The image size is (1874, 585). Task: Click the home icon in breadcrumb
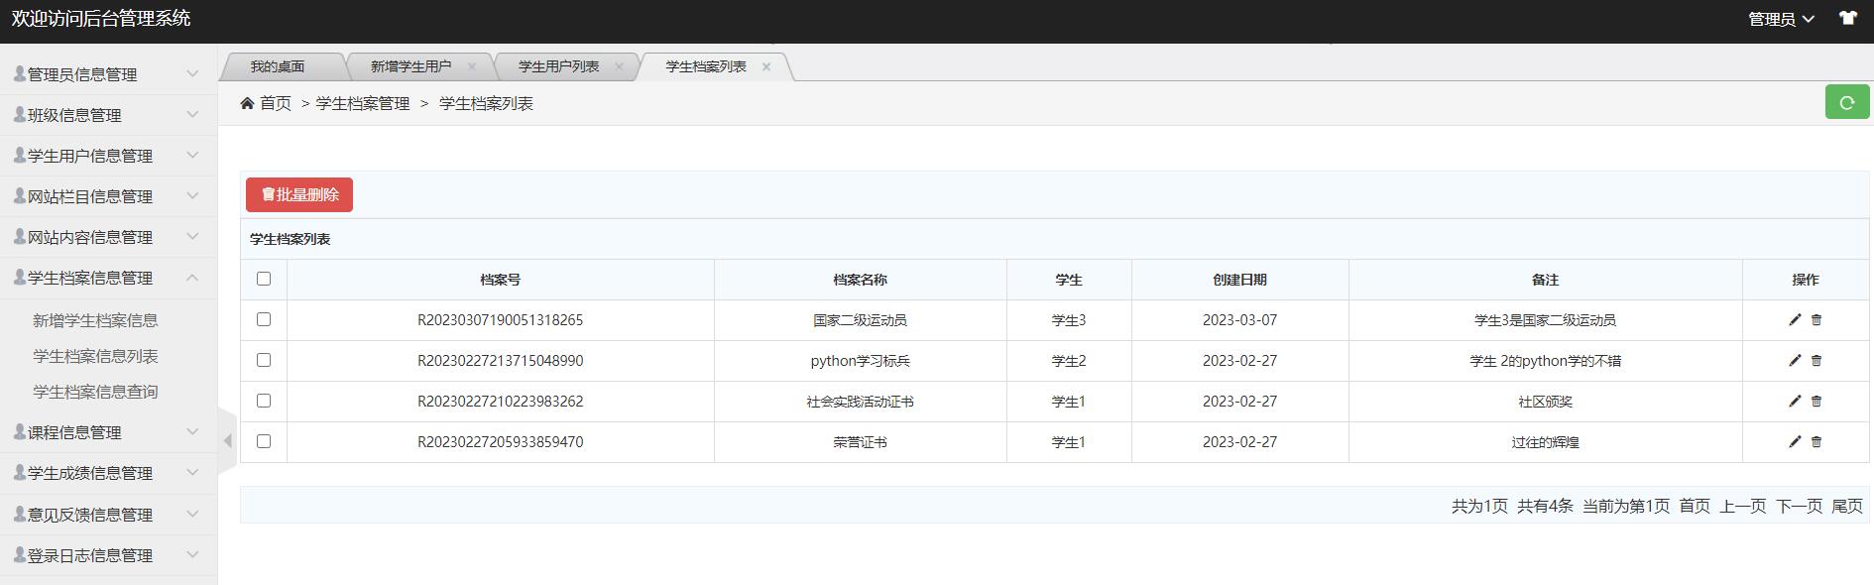(247, 103)
